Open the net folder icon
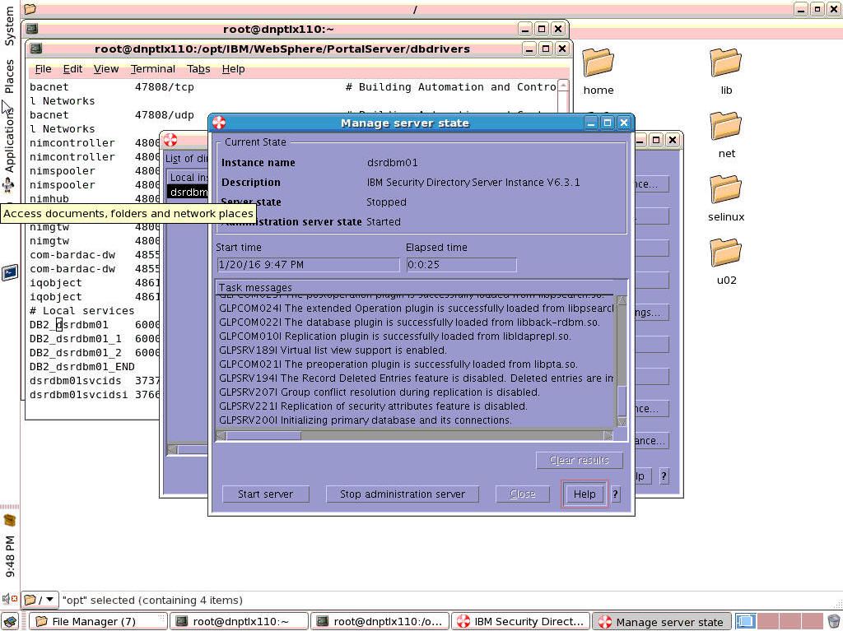 point(725,128)
